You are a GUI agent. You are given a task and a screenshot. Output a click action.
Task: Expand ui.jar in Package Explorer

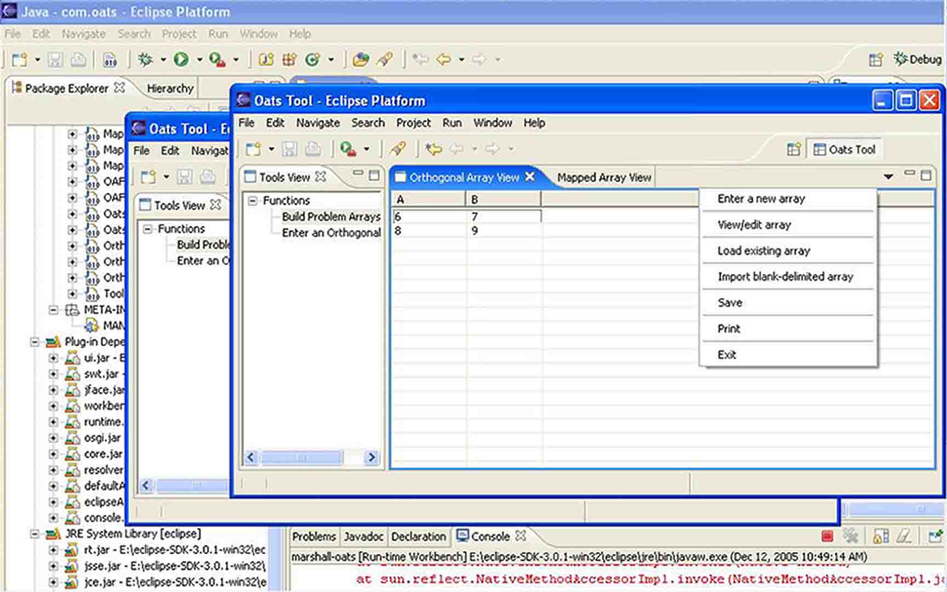click(x=54, y=358)
